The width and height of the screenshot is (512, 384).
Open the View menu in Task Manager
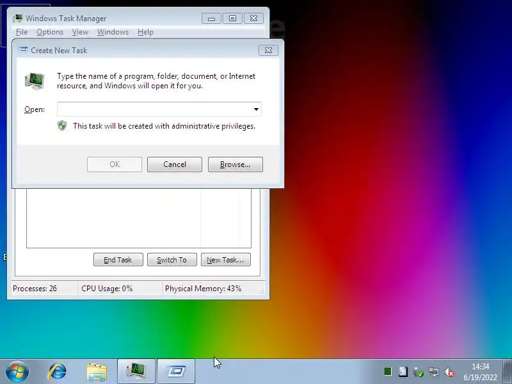pyautogui.click(x=80, y=32)
